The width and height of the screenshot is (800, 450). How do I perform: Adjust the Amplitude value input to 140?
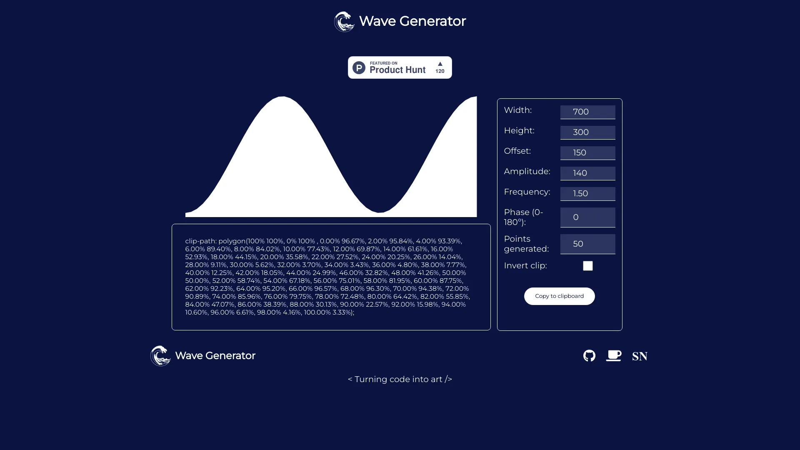(587, 172)
